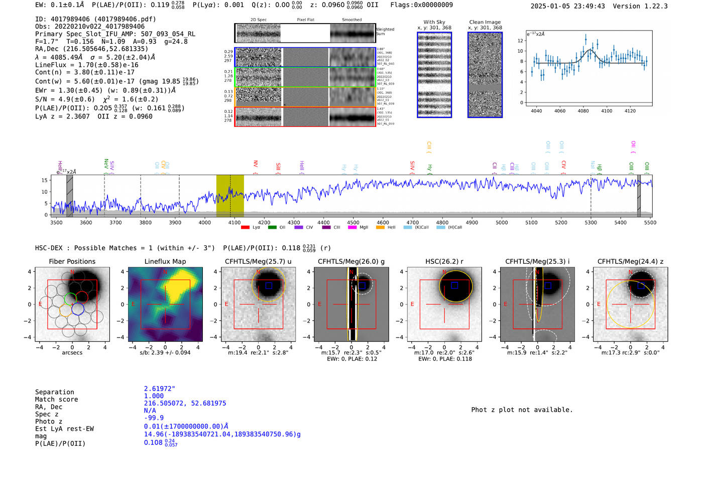703x478 pixels.
Task: Click the EWr = 1.30(±0.45) line
Action: pos(105,91)
